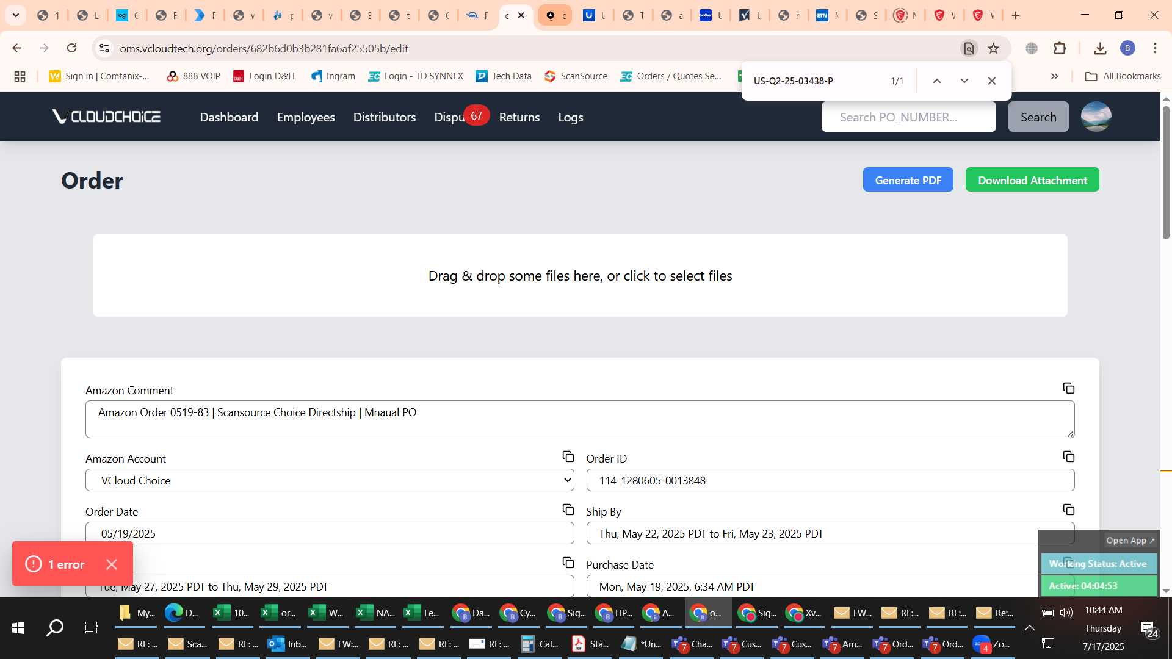The image size is (1172, 659).
Task: Show hidden system tray icons
Action: coord(1029,627)
